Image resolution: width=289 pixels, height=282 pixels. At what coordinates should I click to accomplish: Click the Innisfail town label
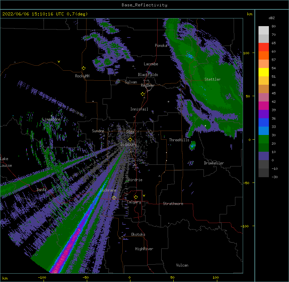(139, 109)
